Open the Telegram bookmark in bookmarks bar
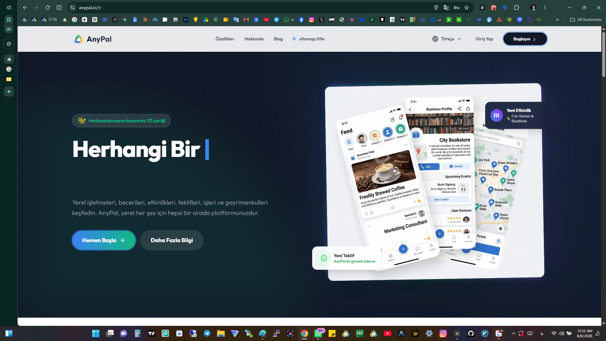This screenshot has width=606, height=341. click(276, 20)
